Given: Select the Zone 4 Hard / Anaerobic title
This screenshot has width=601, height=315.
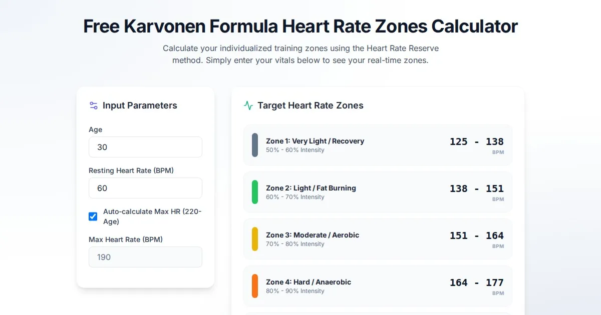Looking at the screenshot, I should (309, 282).
